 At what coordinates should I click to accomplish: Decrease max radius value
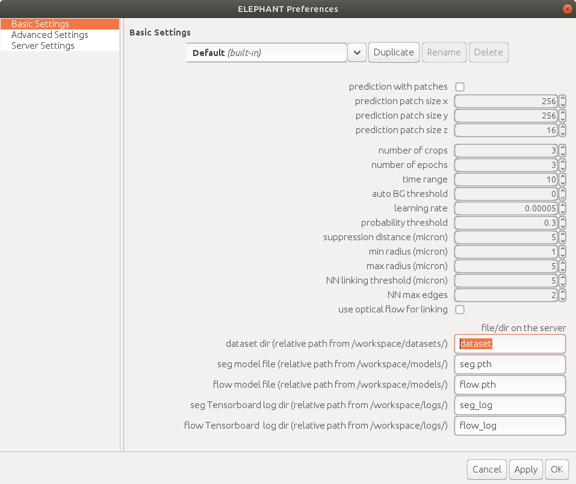click(562, 269)
